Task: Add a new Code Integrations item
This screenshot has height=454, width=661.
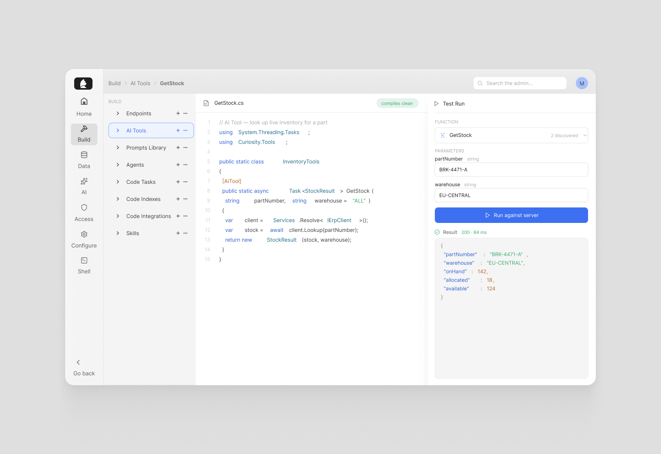Action: pyautogui.click(x=178, y=216)
